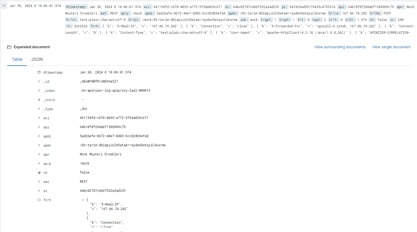
Task: Select the Table tab
Action: click(x=17, y=59)
